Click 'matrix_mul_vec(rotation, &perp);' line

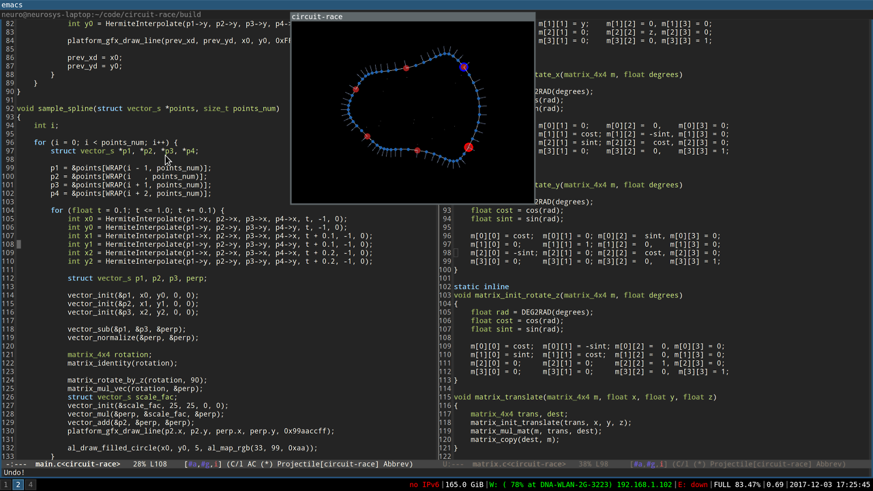click(135, 389)
